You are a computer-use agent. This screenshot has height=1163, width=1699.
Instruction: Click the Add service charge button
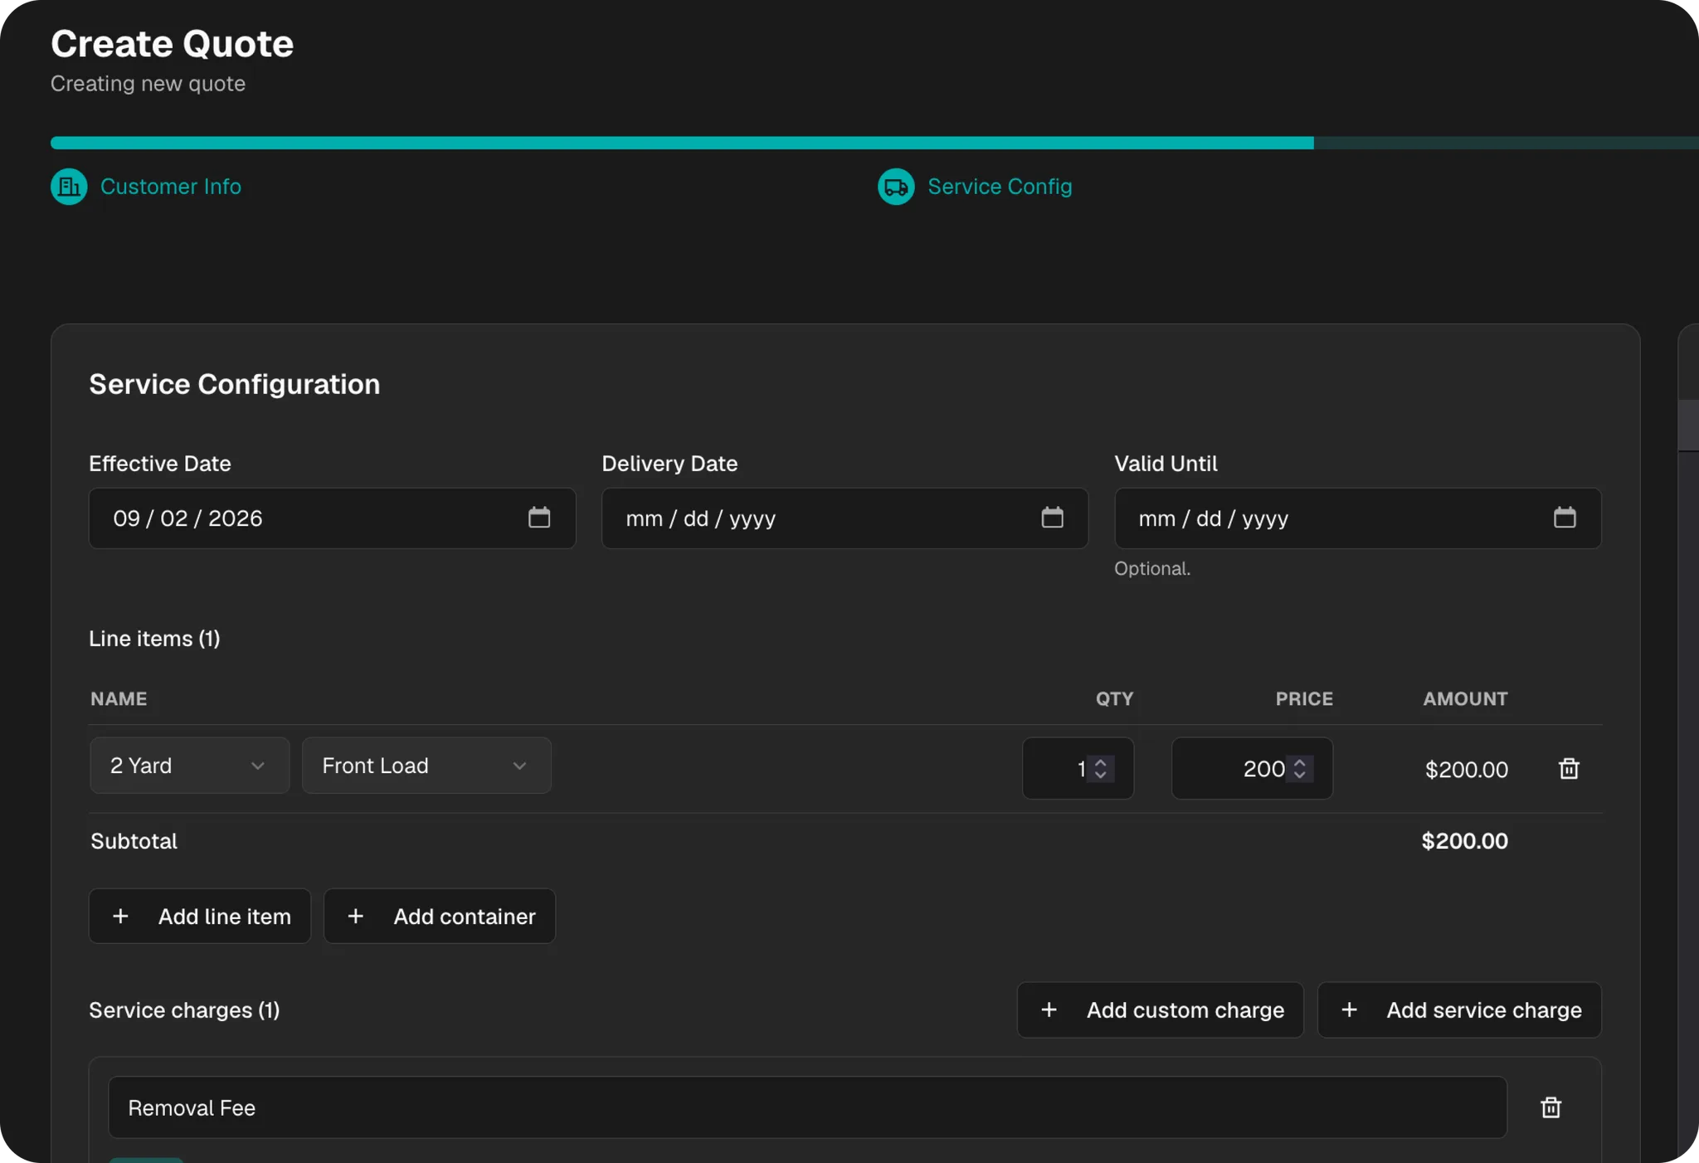(1459, 1010)
